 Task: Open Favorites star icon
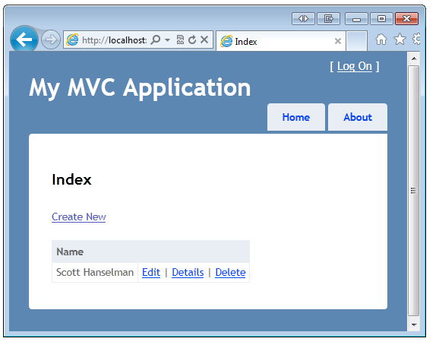(400, 40)
